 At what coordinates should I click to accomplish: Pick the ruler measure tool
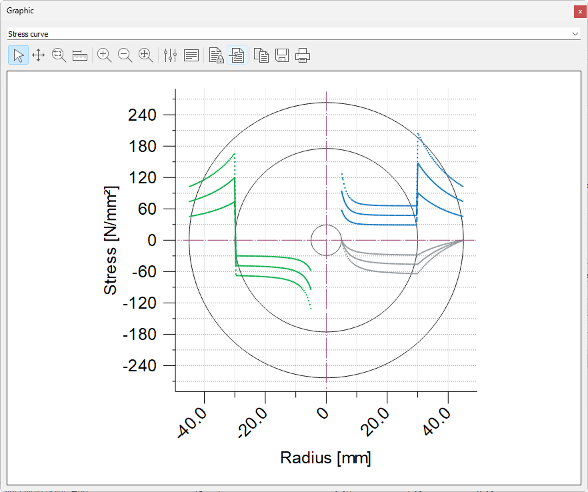(80, 55)
